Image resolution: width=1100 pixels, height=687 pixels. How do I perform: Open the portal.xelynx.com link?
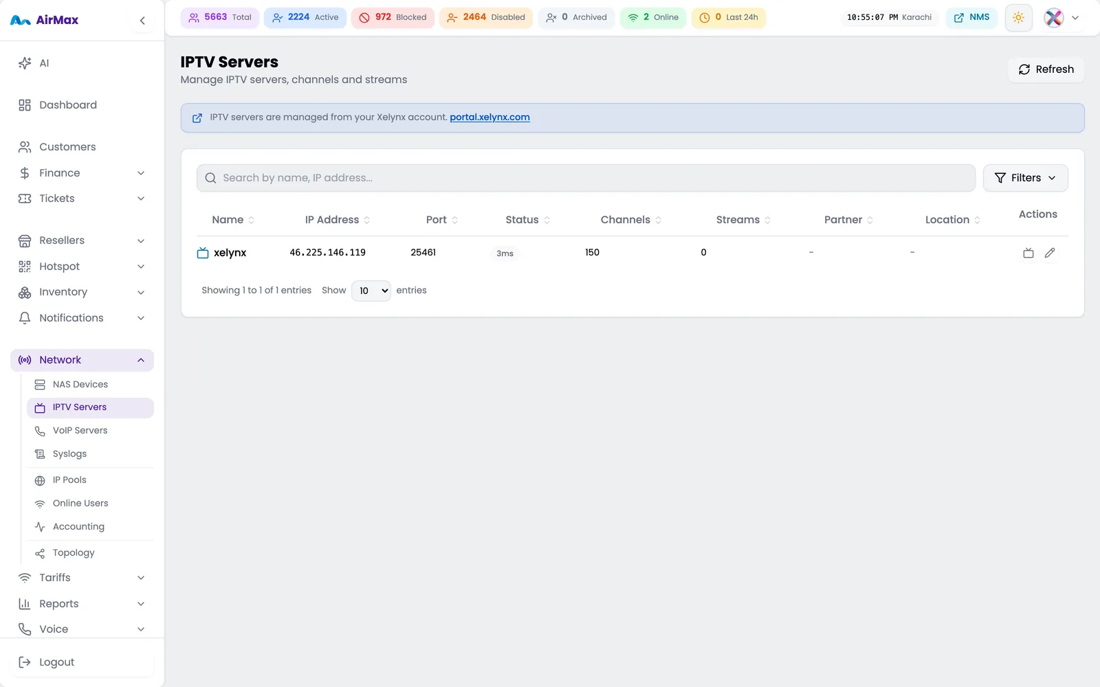pos(489,117)
